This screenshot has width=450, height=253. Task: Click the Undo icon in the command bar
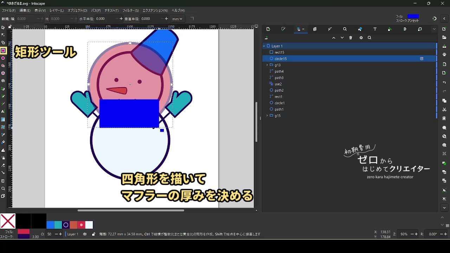(444, 83)
